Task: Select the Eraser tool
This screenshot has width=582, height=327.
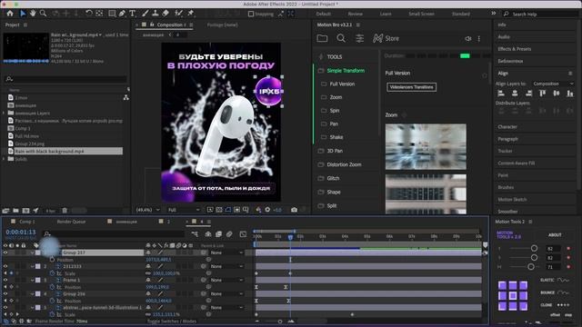Action: tap(166, 14)
